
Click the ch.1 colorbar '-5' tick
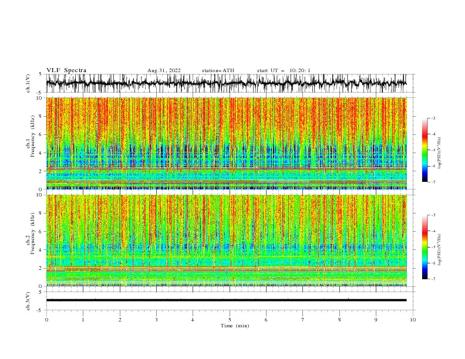(433, 150)
